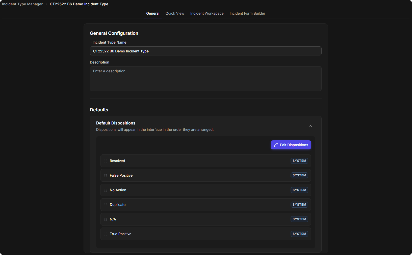This screenshot has width=412, height=255.
Task: Switch to the Incident Workspace tab
Action: tap(207, 13)
